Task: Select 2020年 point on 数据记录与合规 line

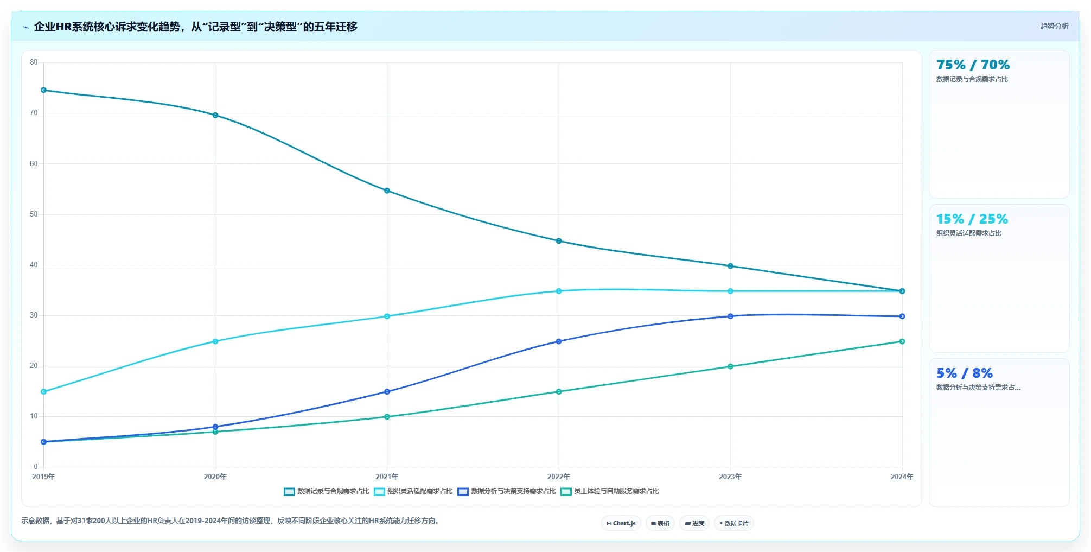Action: 215,115
